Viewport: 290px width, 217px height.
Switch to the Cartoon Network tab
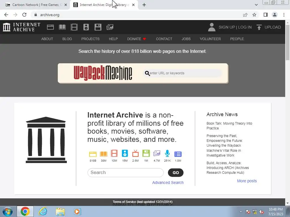(x=35, y=5)
